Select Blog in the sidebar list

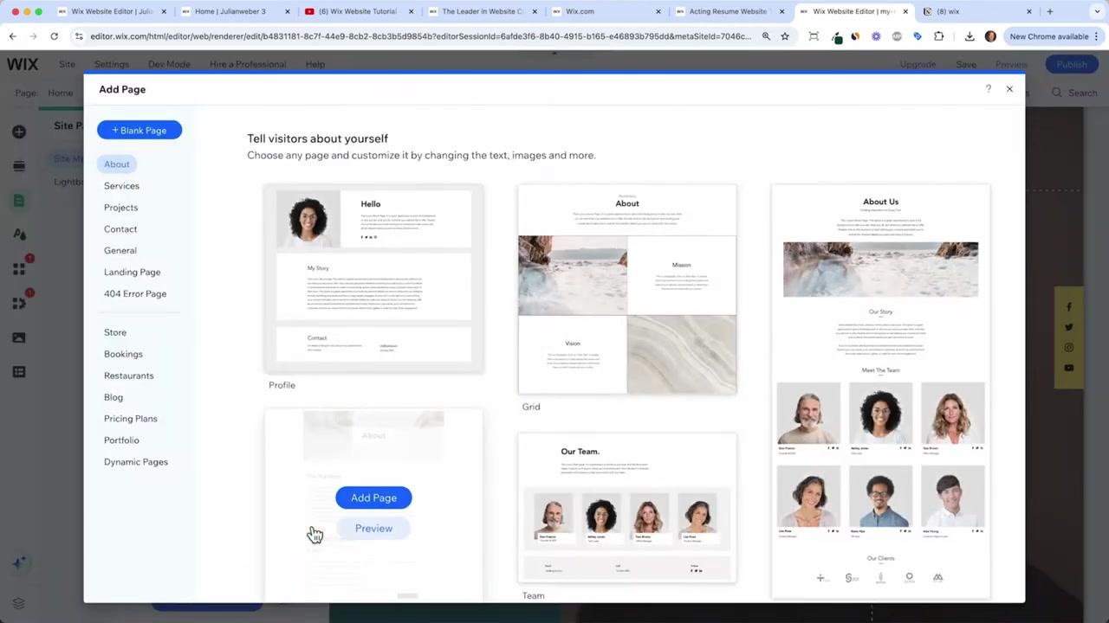(113, 397)
